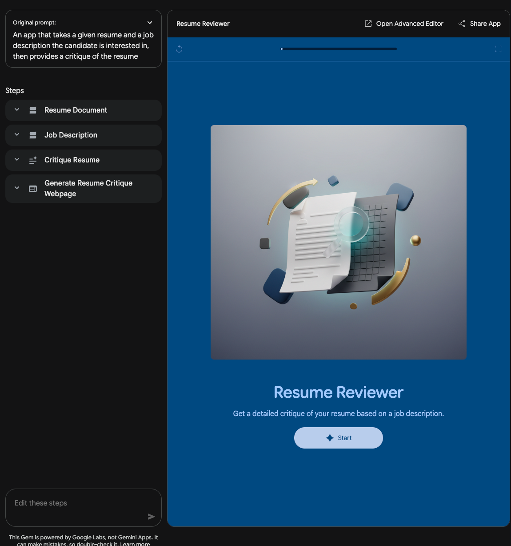
Task: Click the Job Description input step icon
Action: pyautogui.click(x=33, y=135)
